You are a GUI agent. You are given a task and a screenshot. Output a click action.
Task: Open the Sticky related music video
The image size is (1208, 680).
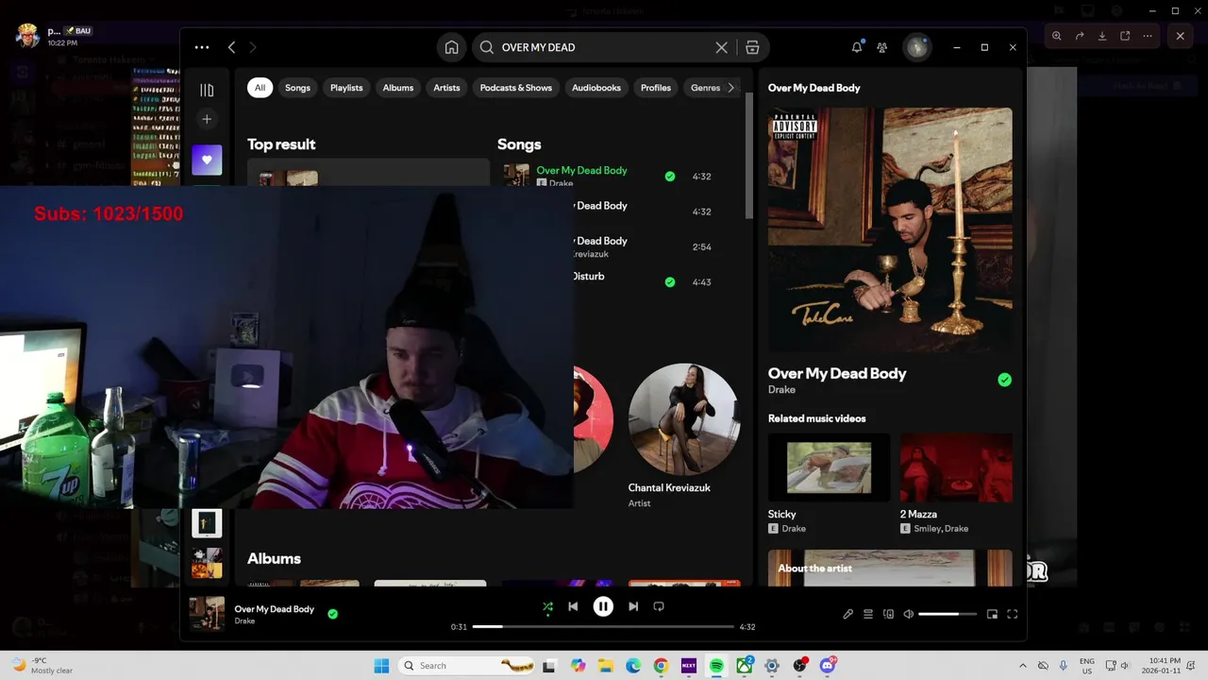(829, 484)
